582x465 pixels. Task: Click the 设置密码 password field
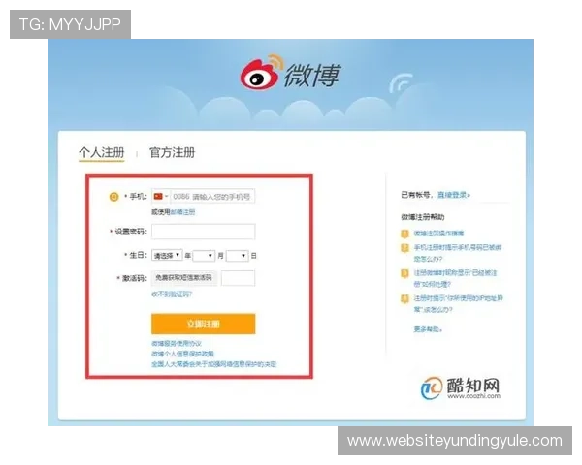pyautogui.click(x=203, y=232)
